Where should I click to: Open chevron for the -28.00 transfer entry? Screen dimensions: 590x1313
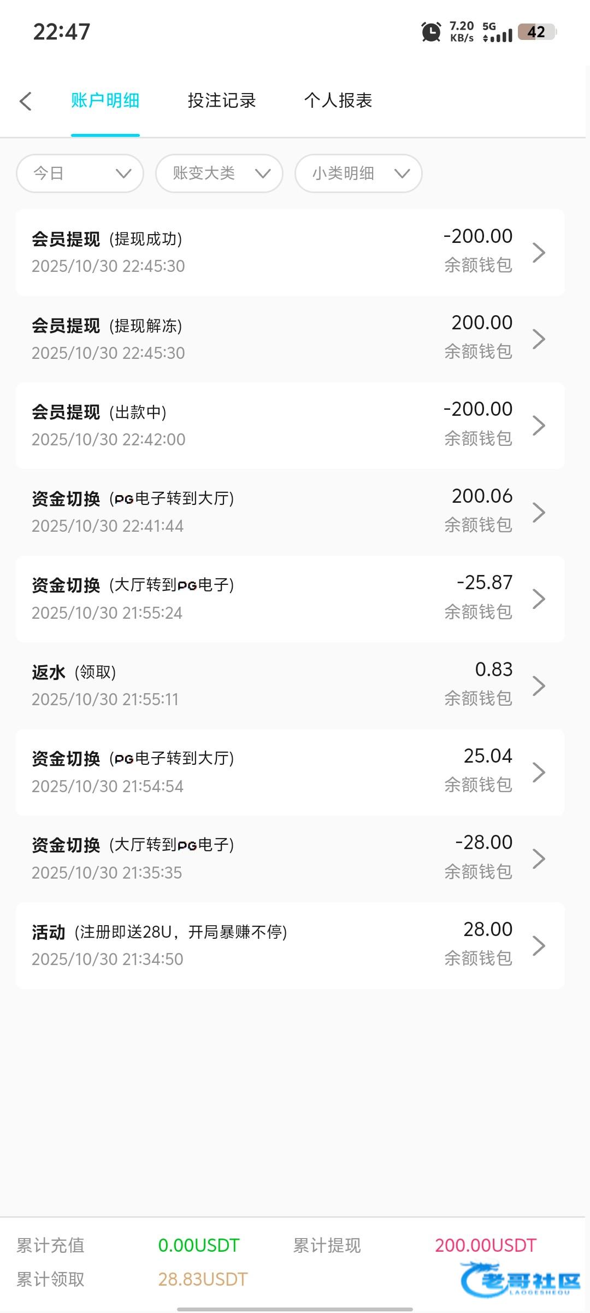pos(539,859)
